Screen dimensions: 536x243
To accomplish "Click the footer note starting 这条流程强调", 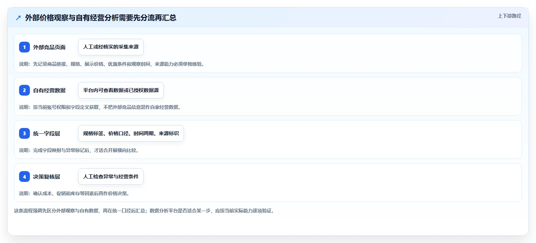I will pyautogui.click(x=144, y=211).
